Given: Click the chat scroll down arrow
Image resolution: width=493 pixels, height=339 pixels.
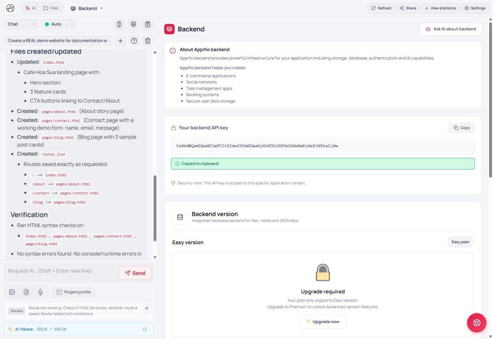Looking at the screenshot, I should click(155, 257).
